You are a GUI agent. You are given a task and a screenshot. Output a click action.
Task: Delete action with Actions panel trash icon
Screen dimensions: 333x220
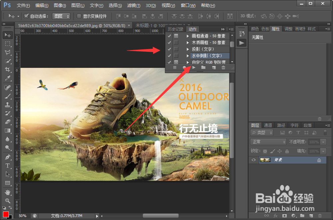(223, 67)
